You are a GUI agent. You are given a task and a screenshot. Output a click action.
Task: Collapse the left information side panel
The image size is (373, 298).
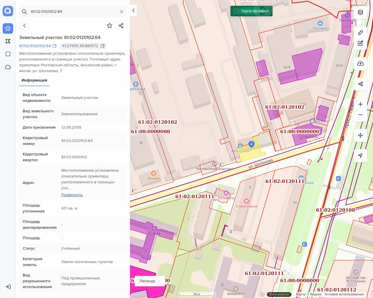pyautogui.click(x=133, y=10)
